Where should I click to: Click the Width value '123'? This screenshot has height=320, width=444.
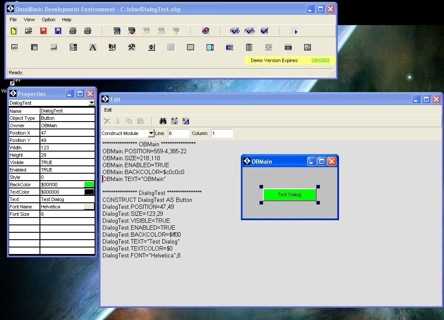pyautogui.click(x=67, y=148)
